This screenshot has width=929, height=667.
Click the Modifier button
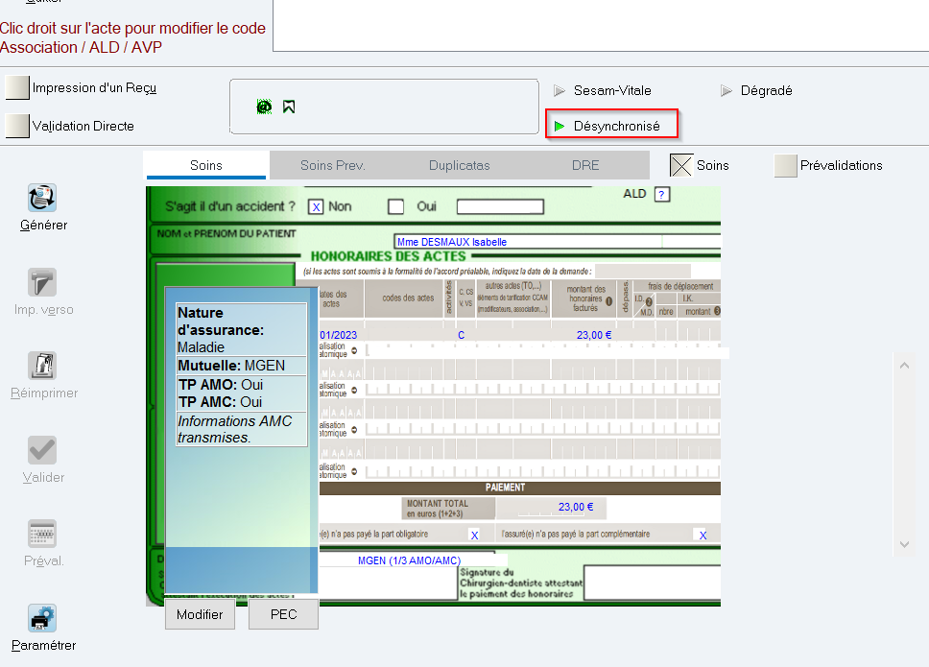tap(200, 614)
